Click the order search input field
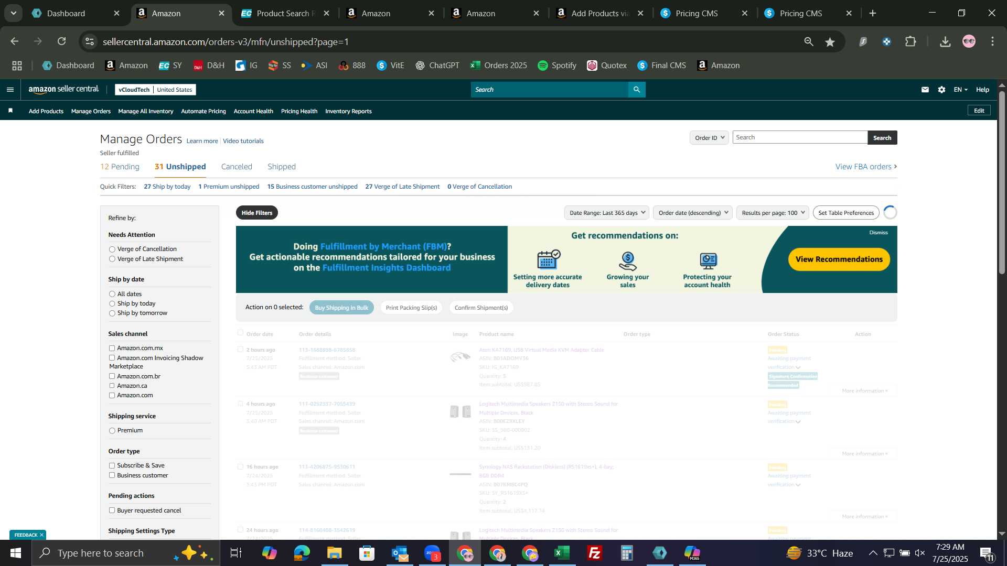 click(x=800, y=137)
